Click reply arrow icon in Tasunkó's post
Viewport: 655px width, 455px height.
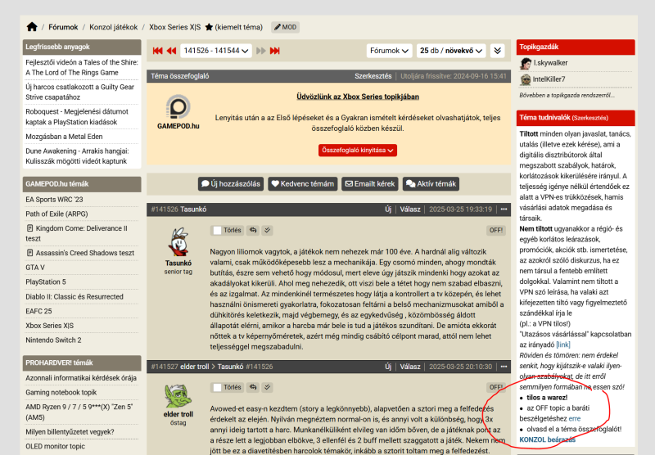[253, 230]
